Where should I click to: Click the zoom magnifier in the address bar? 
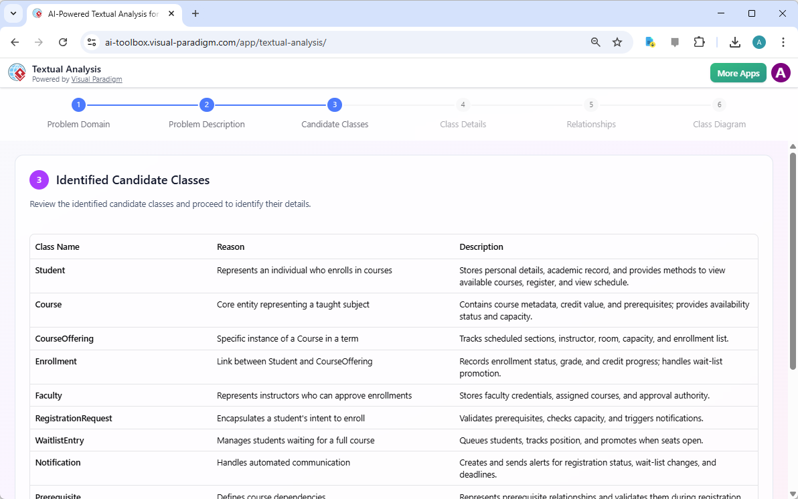click(594, 42)
